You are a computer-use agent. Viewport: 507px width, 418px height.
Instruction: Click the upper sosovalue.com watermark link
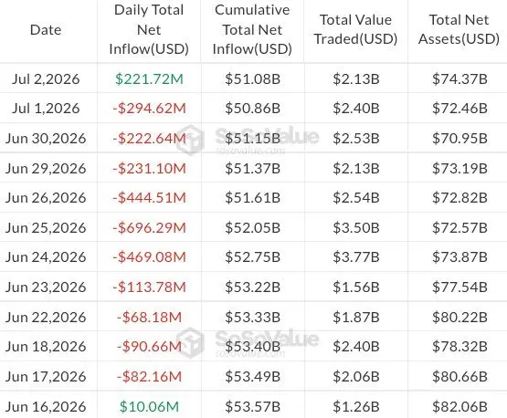click(x=250, y=151)
